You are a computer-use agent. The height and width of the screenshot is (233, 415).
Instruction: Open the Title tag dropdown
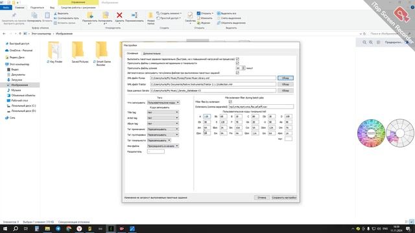point(163,113)
